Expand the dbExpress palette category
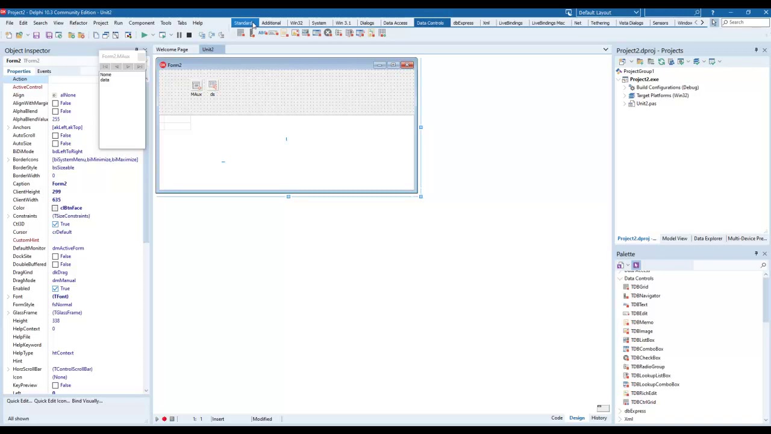The image size is (771, 434). pyautogui.click(x=620, y=411)
